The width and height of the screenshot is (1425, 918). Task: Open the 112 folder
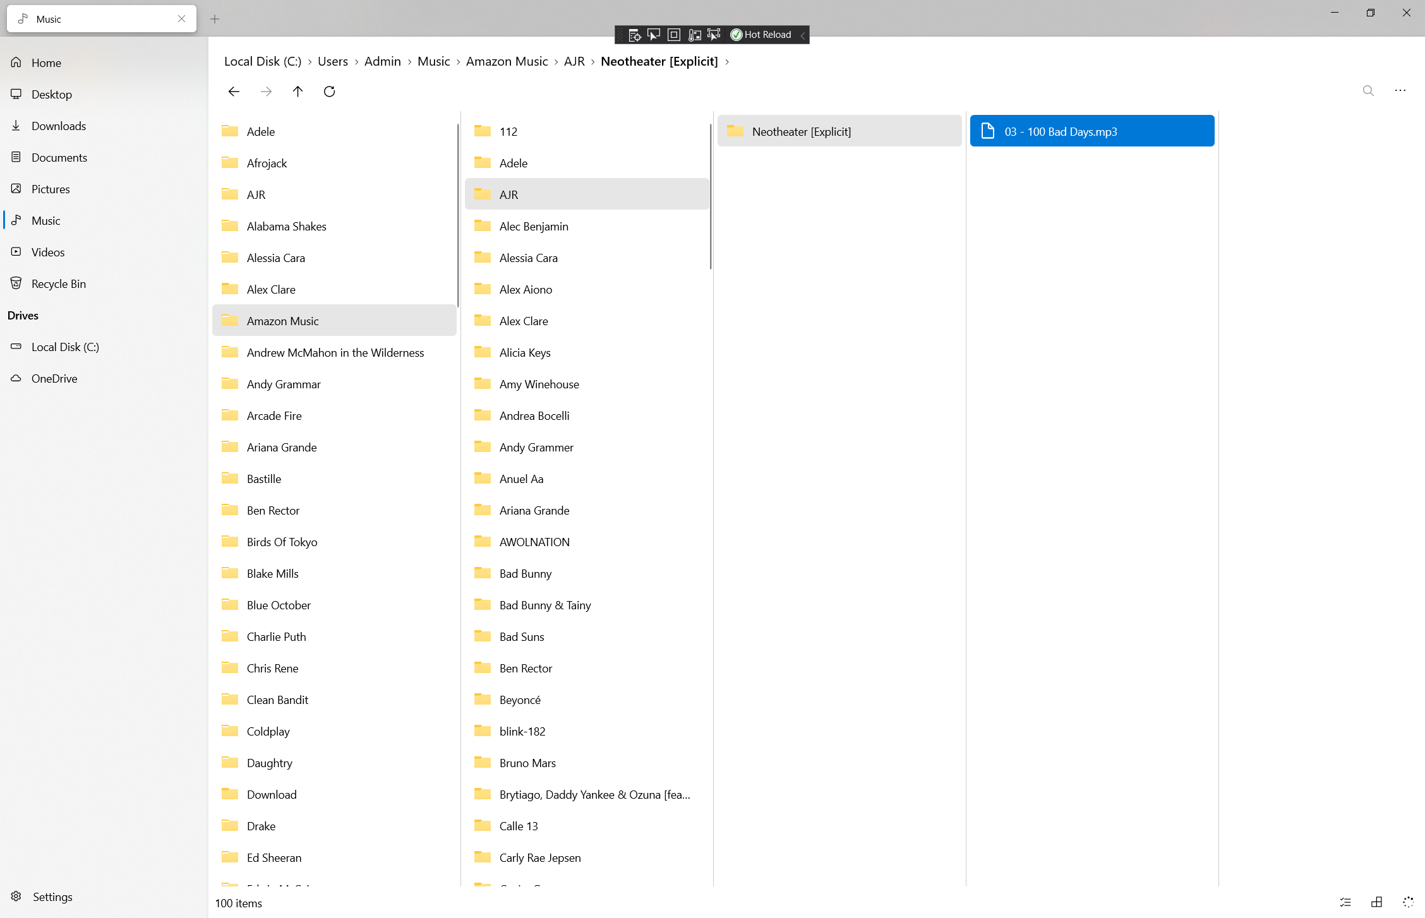pos(587,131)
